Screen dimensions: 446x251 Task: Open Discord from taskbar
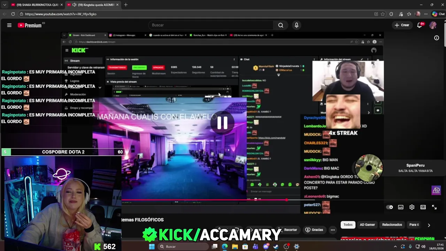pos(266,246)
